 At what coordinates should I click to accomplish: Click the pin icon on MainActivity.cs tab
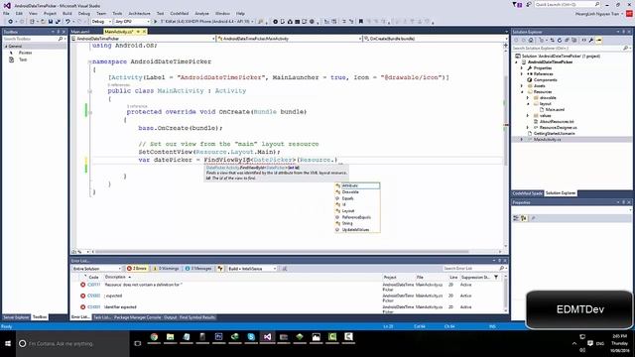(x=138, y=32)
